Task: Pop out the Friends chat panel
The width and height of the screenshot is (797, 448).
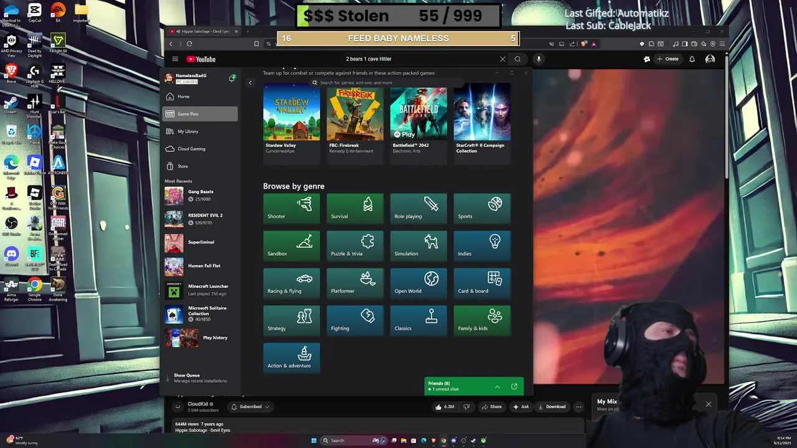Action: (x=514, y=386)
